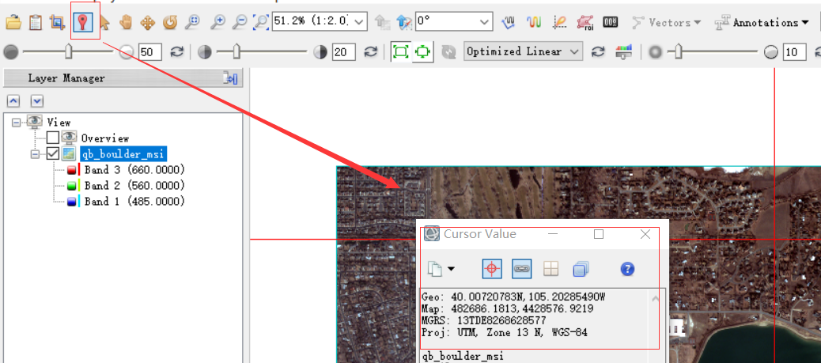The width and height of the screenshot is (821, 363).
Task: Open the 0° rotation dropdown
Action: 485,22
